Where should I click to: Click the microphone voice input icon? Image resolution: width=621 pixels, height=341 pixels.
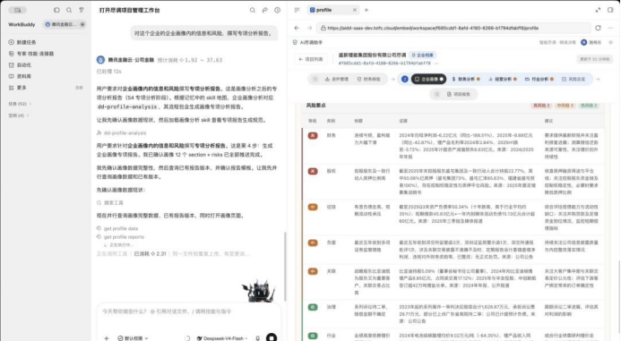click(258, 338)
